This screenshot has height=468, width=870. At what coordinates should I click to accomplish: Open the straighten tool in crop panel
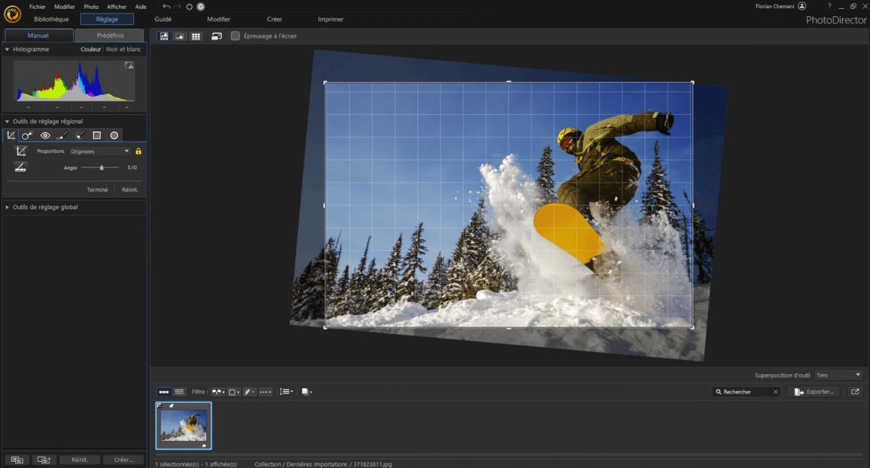[x=20, y=167]
